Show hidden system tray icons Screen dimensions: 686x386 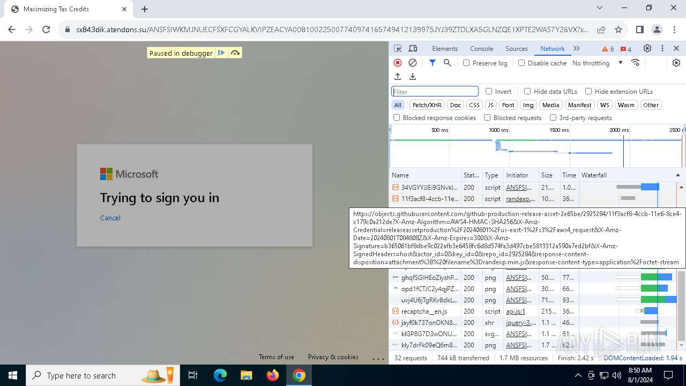tap(578, 375)
